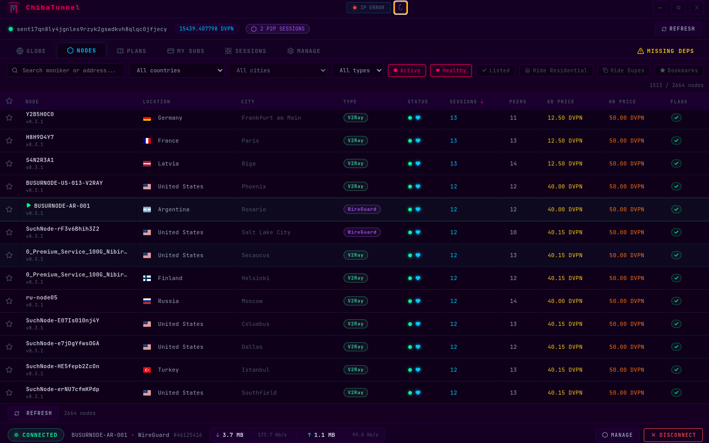Viewport: 709px width, 443px height.
Task: Star the BUSURNODE-US-013-V2RAY node
Action: (x=9, y=186)
